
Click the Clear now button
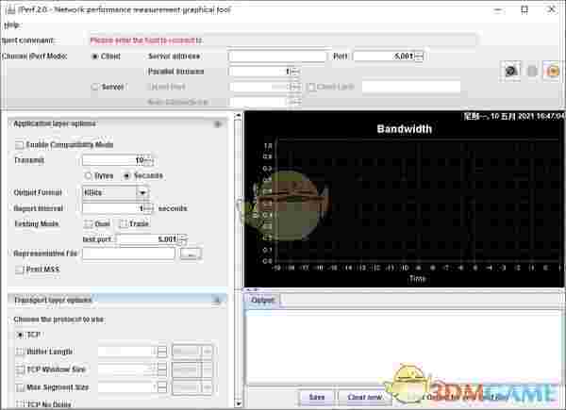point(364,398)
